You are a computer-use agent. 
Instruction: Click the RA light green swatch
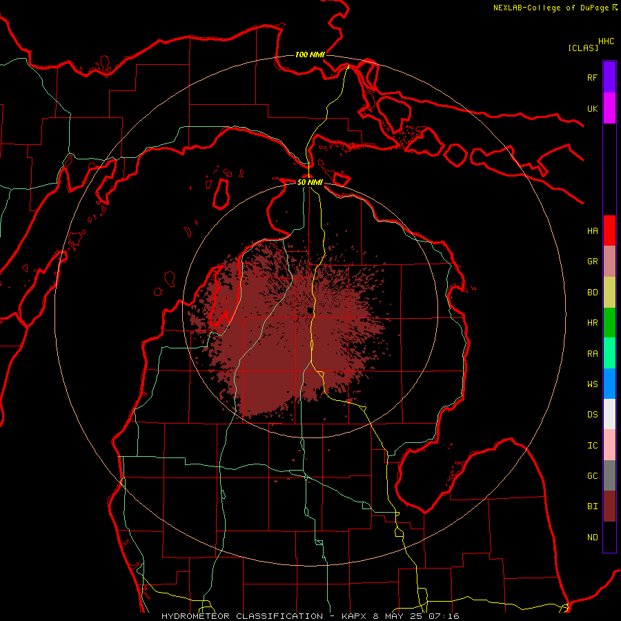click(609, 353)
